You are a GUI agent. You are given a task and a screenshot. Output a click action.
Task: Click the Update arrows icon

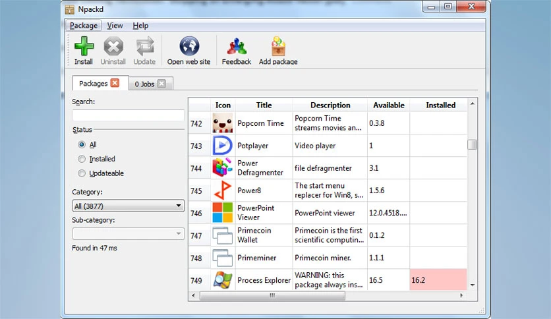pos(145,46)
